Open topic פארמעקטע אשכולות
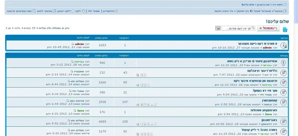Screen dimensions: 298x136 [x=264, y=110]
